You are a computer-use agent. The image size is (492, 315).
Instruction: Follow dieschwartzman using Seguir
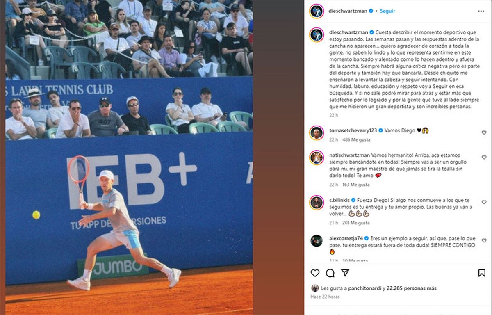[x=387, y=11]
